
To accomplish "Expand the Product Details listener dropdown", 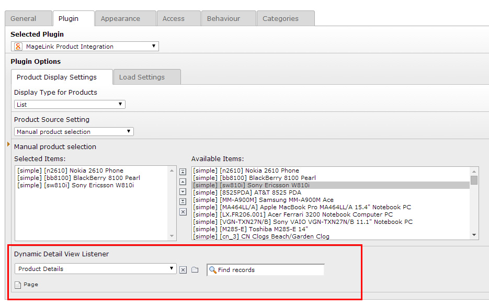I will [x=95, y=269].
